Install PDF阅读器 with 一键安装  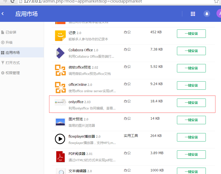191,154
